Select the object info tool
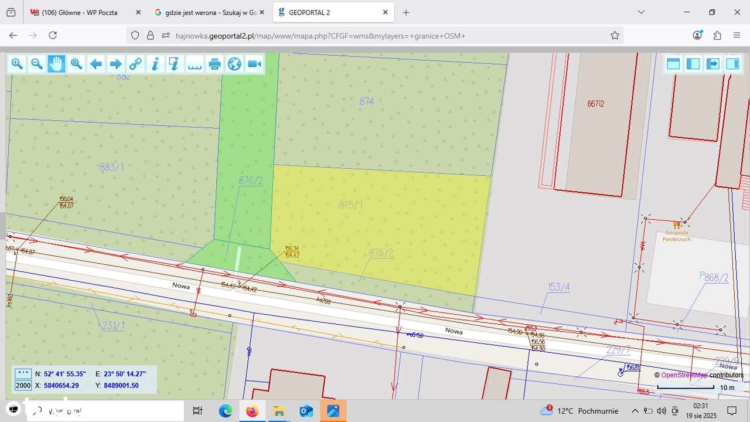This screenshot has height=422, width=750. point(155,64)
